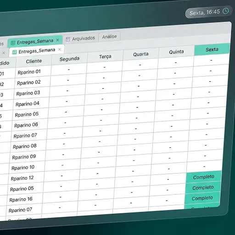Select the Terça column header

(x=105, y=56)
